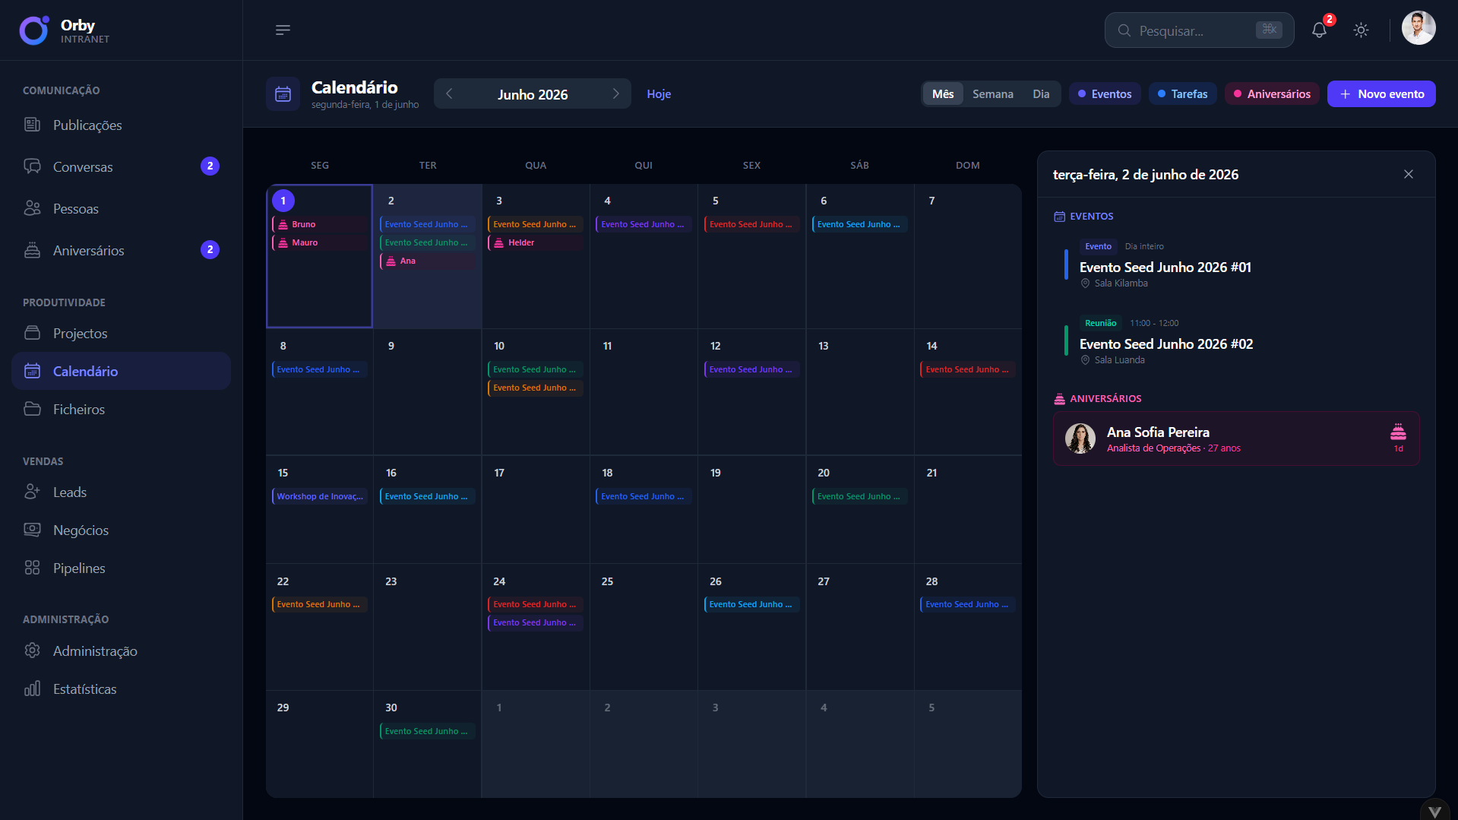Open Publicações in sidebar
Image resolution: width=1458 pixels, height=820 pixels.
(121, 125)
